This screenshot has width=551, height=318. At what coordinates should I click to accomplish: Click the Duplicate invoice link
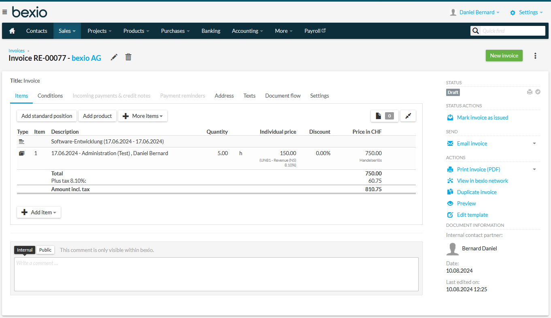pyautogui.click(x=477, y=192)
